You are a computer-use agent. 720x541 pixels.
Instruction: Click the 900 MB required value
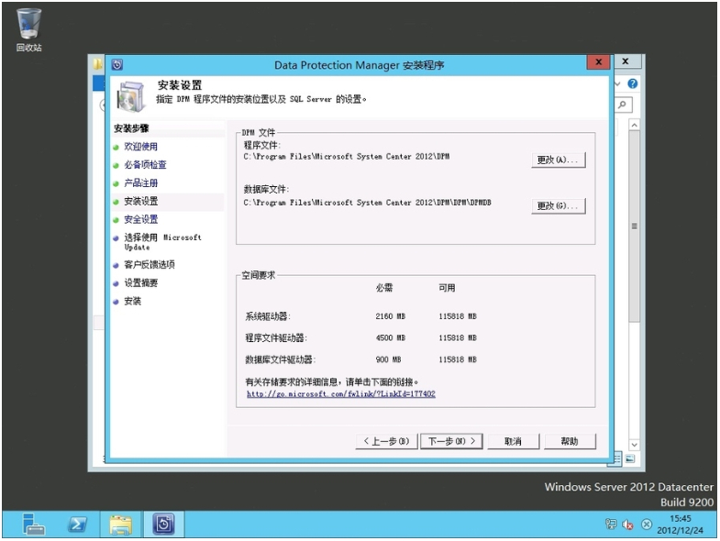tap(389, 359)
